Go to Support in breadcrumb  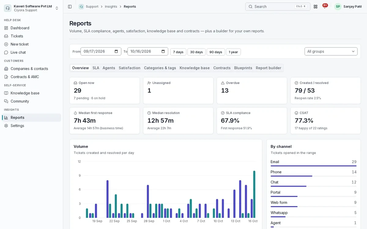click(92, 6)
